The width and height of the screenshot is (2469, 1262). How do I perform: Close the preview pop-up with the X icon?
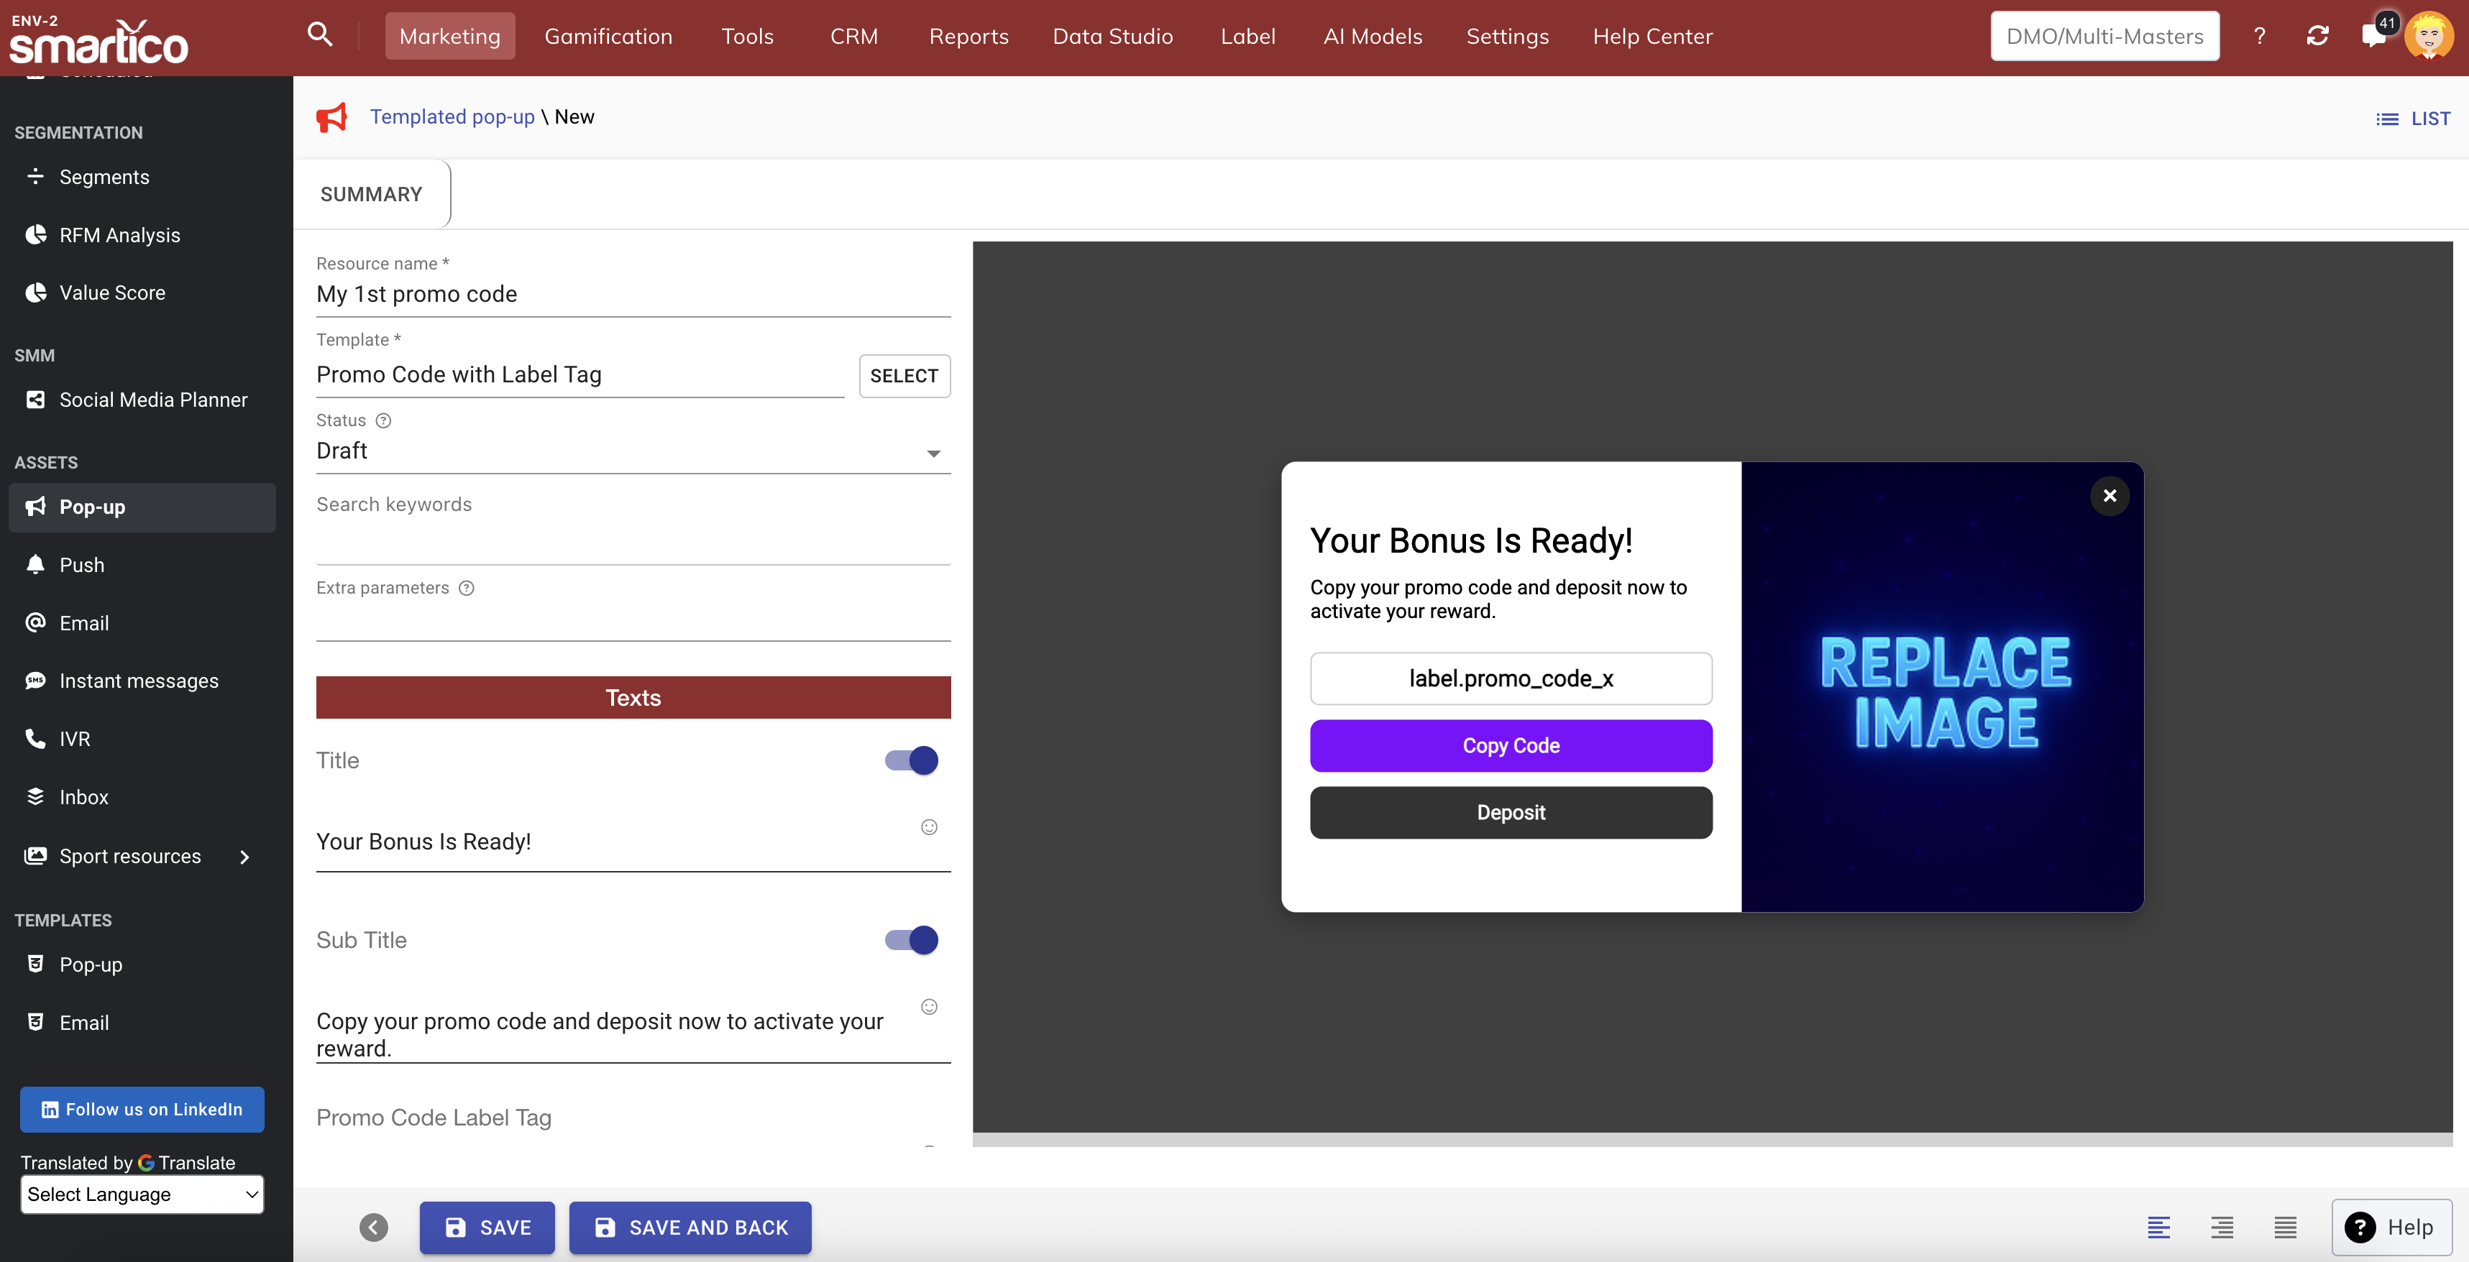click(x=2109, y=495)
